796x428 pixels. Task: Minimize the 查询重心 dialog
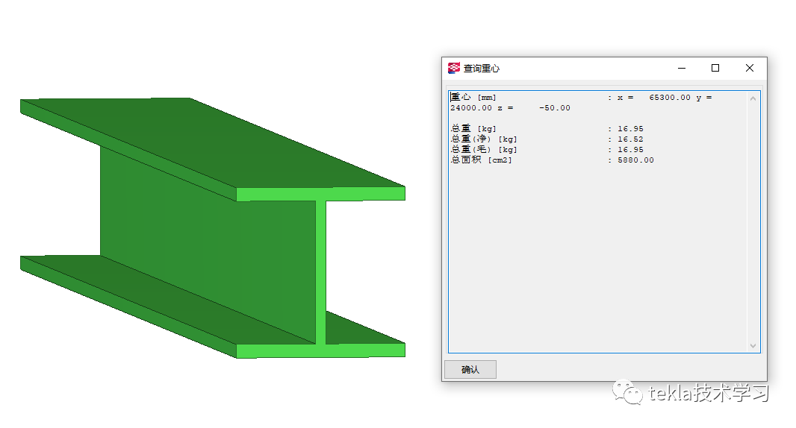682,68
